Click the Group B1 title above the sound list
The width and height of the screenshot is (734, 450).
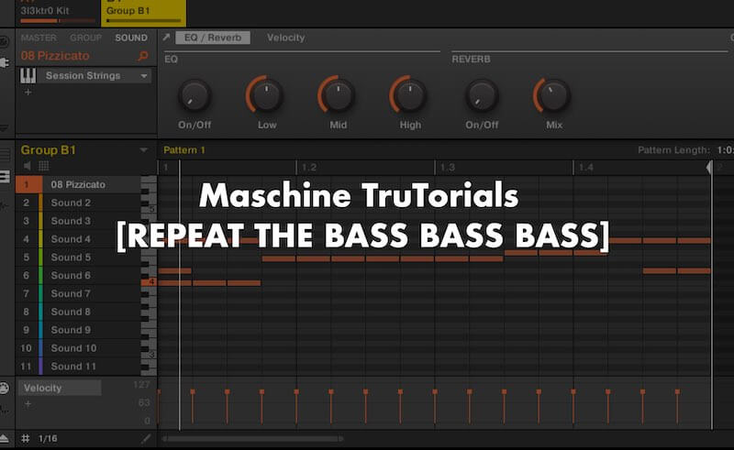tap(49, 150)
